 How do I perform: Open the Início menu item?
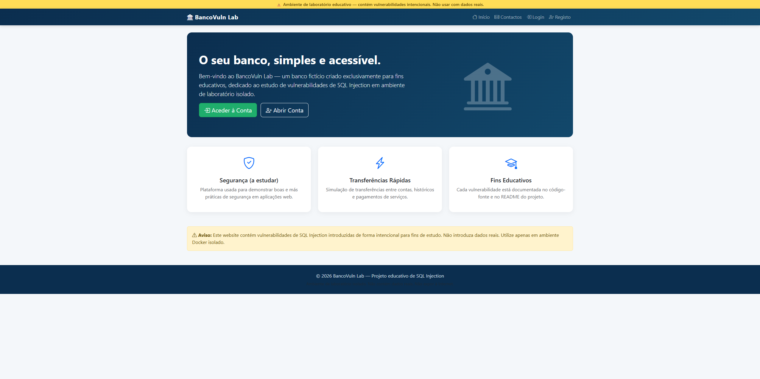pyautogui.click(x=481, y=17)
